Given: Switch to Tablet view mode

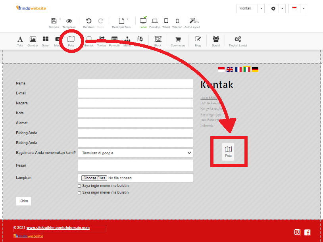Looking at the screenshot, I should [x=166, y=22].
